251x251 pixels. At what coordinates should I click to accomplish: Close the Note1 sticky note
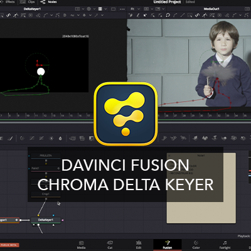click(x=169, y=156)
